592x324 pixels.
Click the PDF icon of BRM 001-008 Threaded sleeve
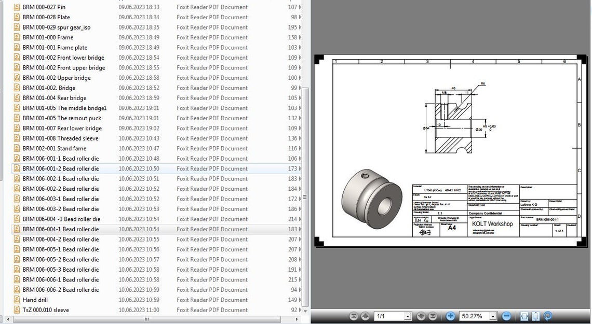[x=17, y=138]
